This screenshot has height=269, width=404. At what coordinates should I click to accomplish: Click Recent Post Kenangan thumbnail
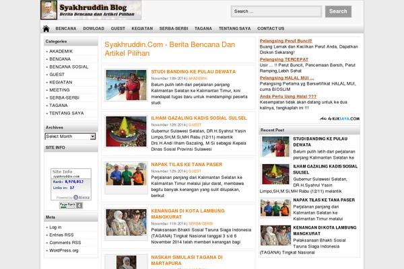pyautogui.click(x=275, y=235)
